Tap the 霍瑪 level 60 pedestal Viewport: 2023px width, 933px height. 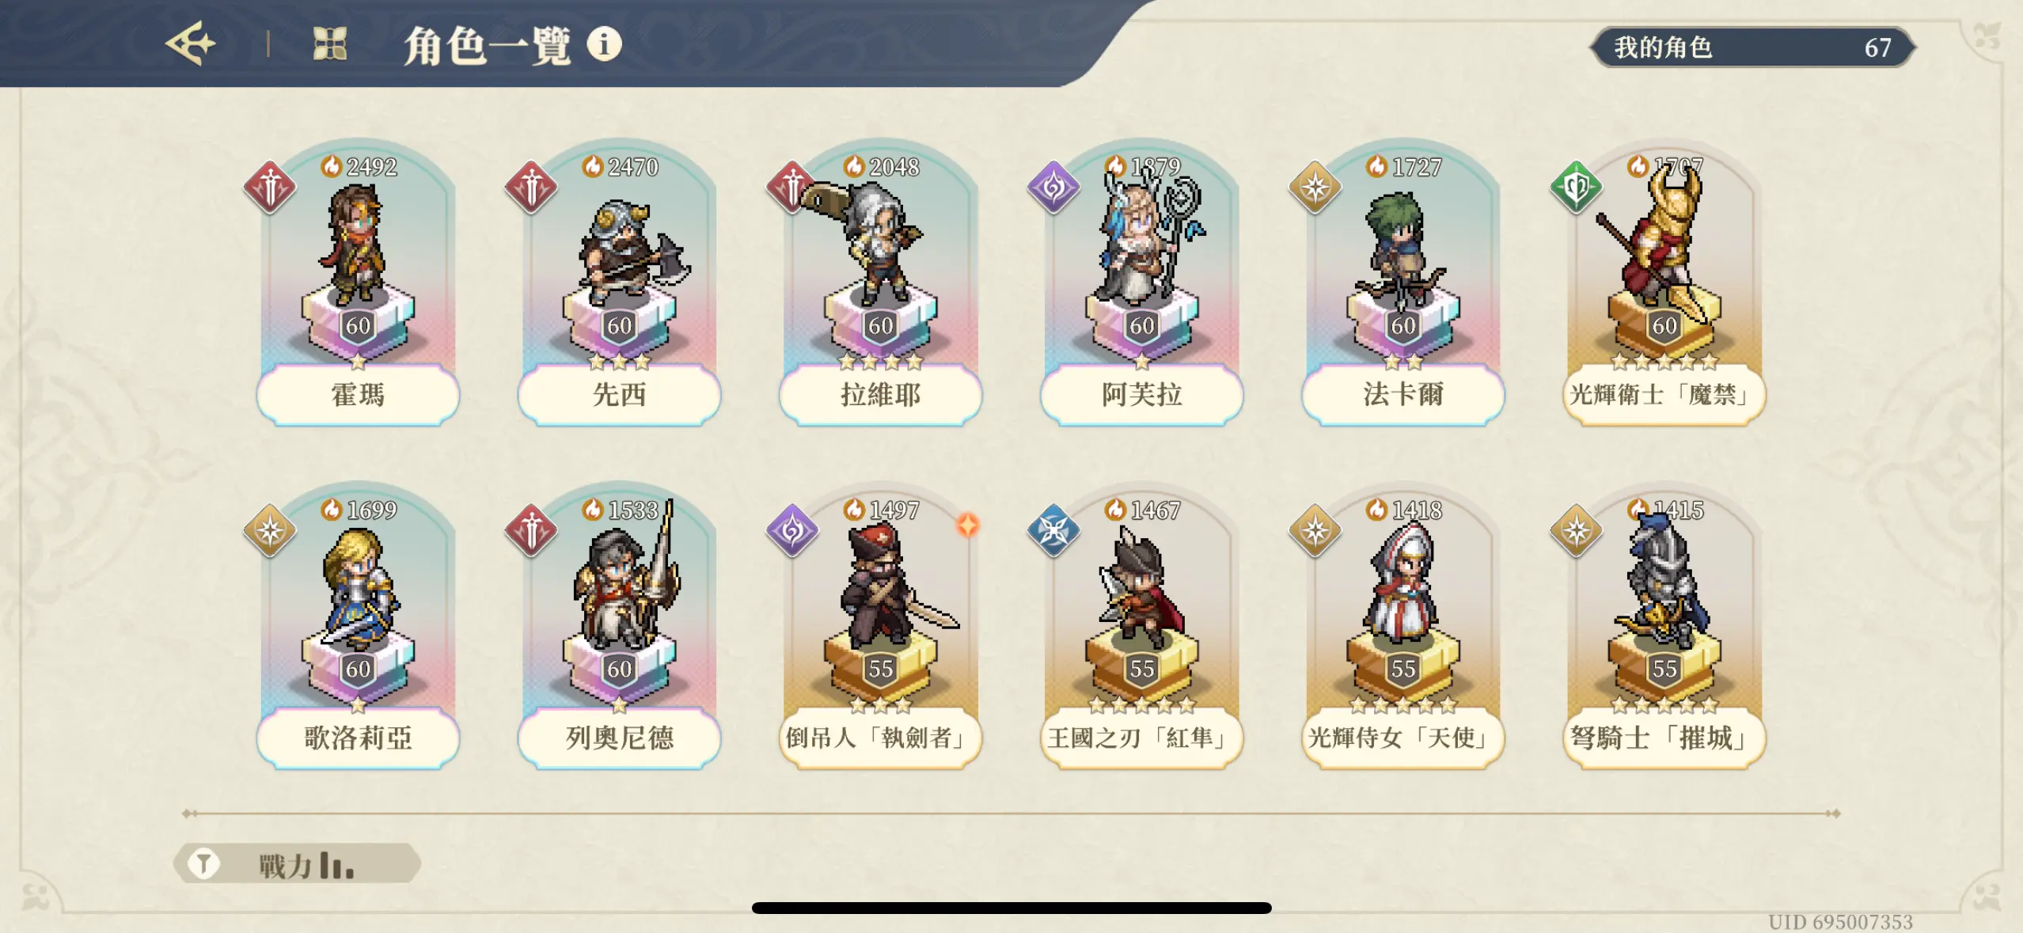pyautogui.click(x=358, y=324)
